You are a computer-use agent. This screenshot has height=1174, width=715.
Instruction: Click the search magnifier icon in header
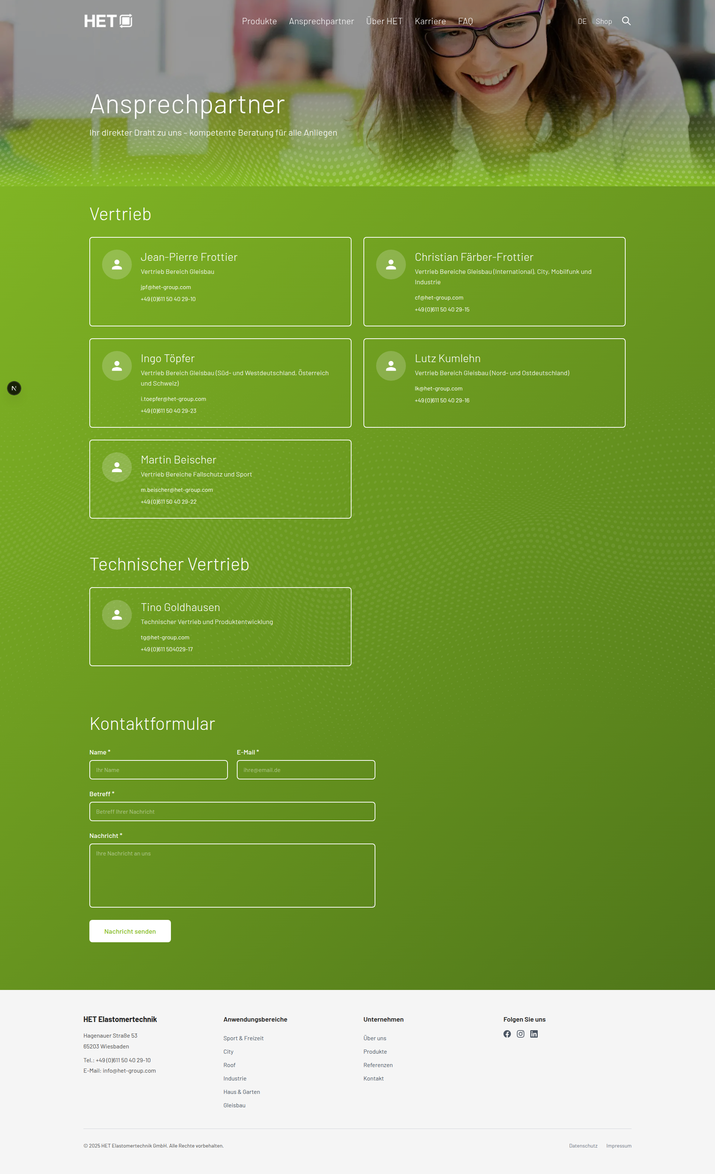coord(626,21)
